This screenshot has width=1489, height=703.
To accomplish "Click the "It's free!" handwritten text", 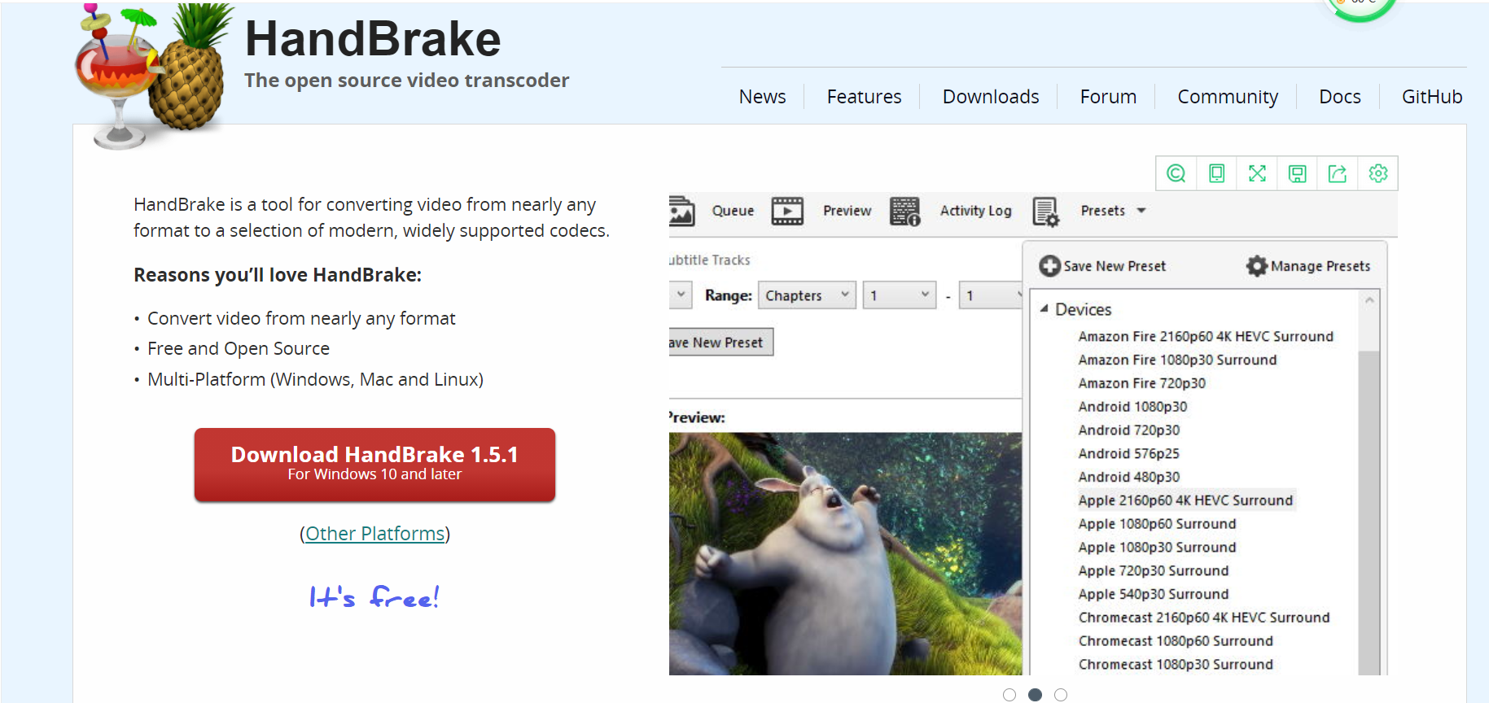I will [x=374, y=597].
